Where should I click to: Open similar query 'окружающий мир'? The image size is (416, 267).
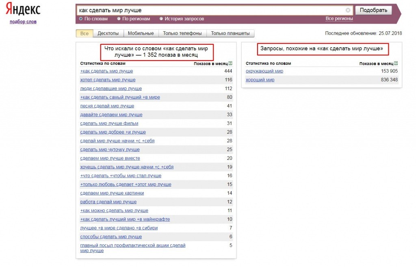point(264,71)
